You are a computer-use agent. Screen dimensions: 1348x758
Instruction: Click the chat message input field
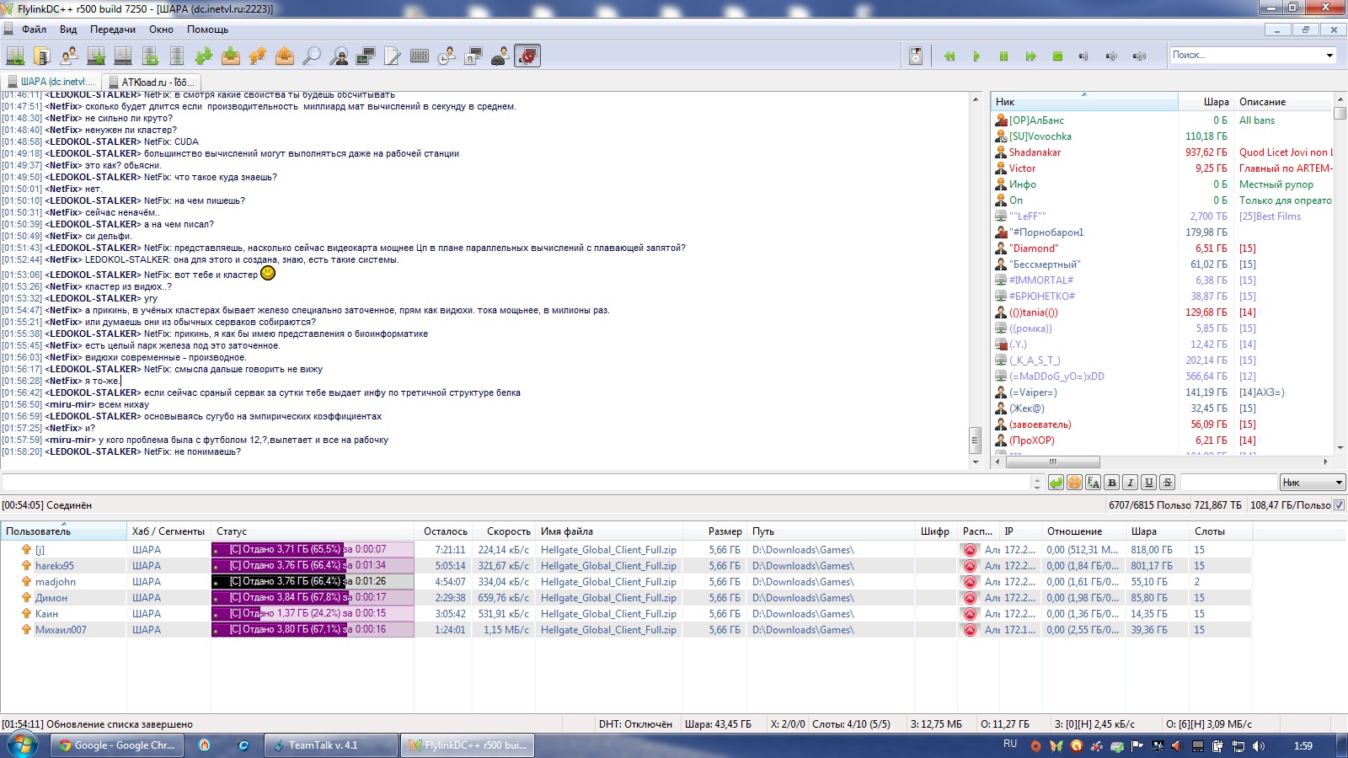tap(516, 483)
